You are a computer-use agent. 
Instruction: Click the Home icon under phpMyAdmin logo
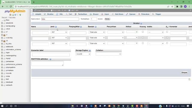point(10,15)
